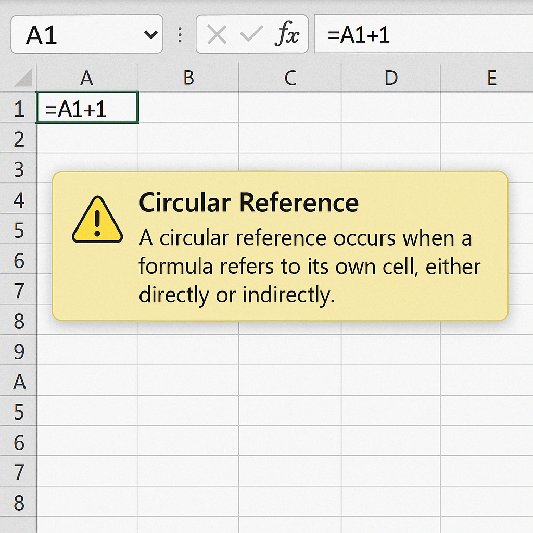Viewport: 533px width, 533px height.
Task: Select cell A1 containing =A1+1
Action: [87, 108]
